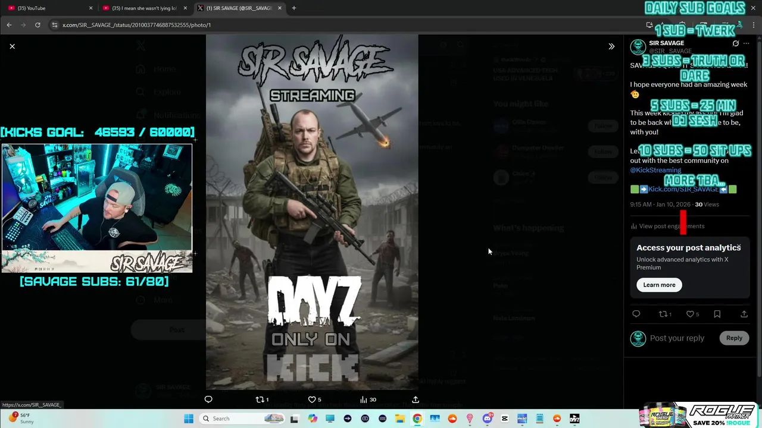762x428 pixels.
Task: Open the Grok icon on the post header
Action: (736, 43)
